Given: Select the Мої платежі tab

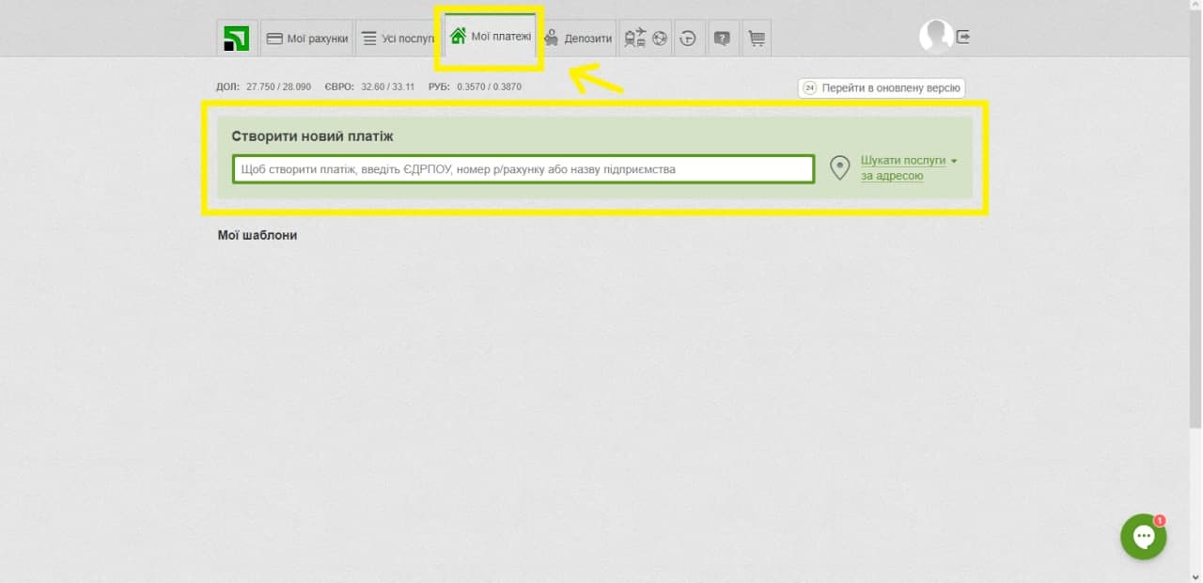Looking at the screenshot, I should point(490,38).
